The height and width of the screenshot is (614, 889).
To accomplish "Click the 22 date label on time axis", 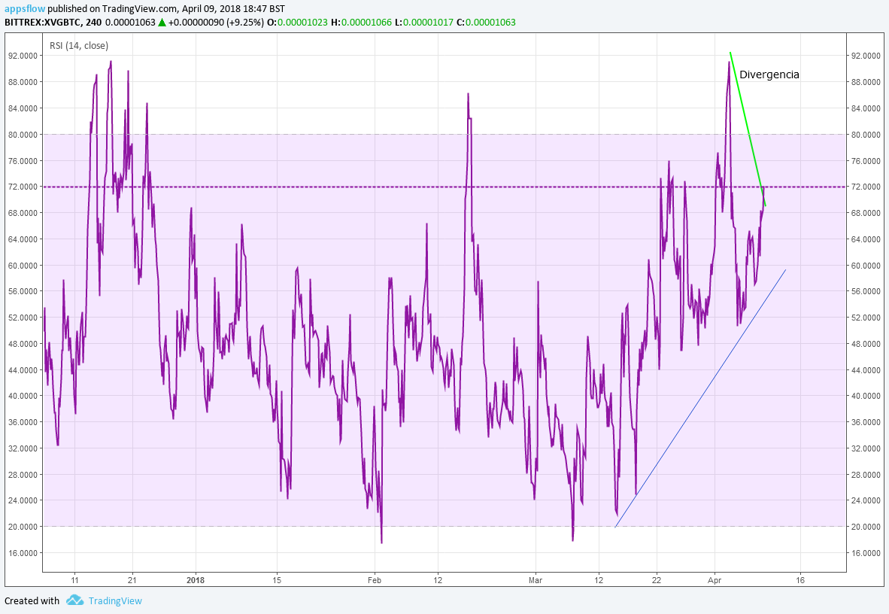I will click(657, 580).
